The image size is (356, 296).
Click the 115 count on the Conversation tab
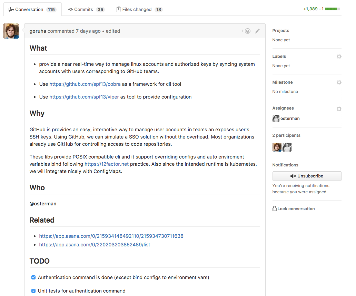point(51,10)
